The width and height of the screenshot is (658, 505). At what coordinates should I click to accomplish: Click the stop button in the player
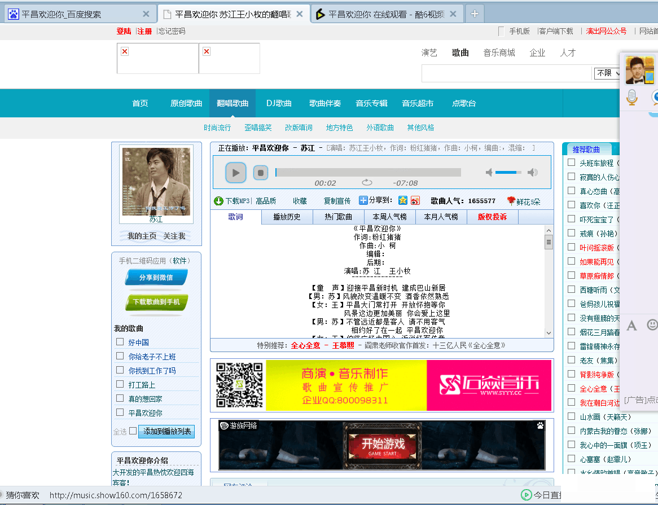260,173
